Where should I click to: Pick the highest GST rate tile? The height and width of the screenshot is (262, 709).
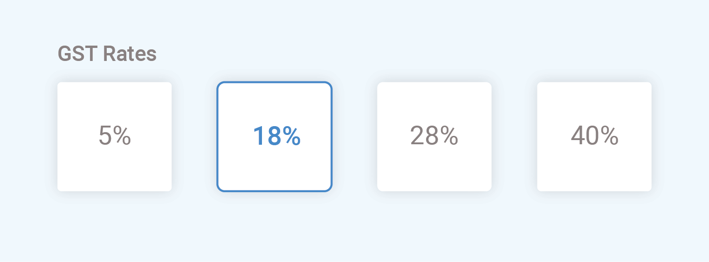[594, 136]
